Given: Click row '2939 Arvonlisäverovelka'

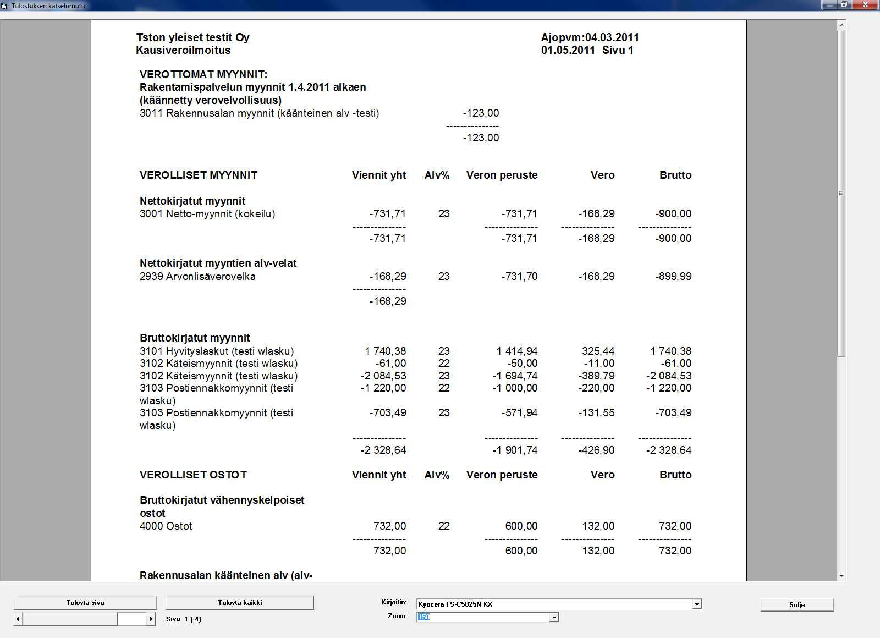Looking at the screenshot, I should click(x=416, y=277).
